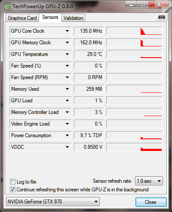This screenshot has height=212, width=172.
Task: Enable the Log to file checkbox
Action: pyautogui.click(x=12, y=182)
